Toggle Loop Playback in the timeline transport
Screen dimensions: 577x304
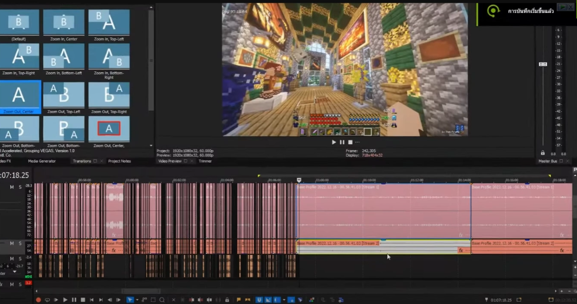[x=47, y=300]
